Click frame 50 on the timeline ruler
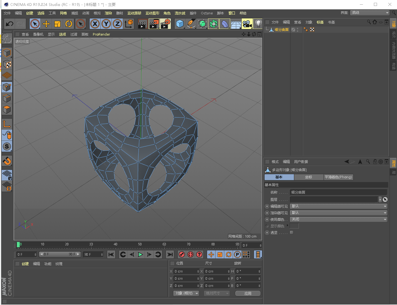Screen dimensions: 397x305 pos(140,245)
